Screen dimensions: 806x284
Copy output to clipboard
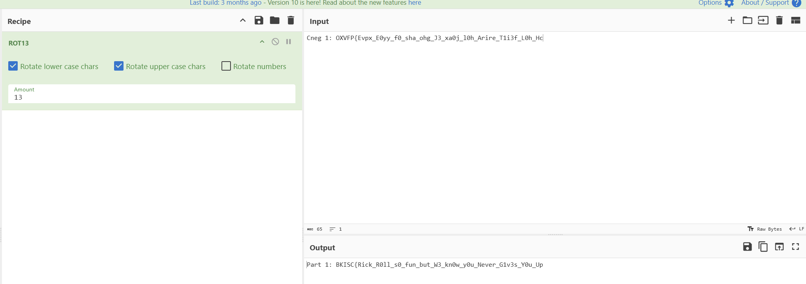(x=763, y=247)
